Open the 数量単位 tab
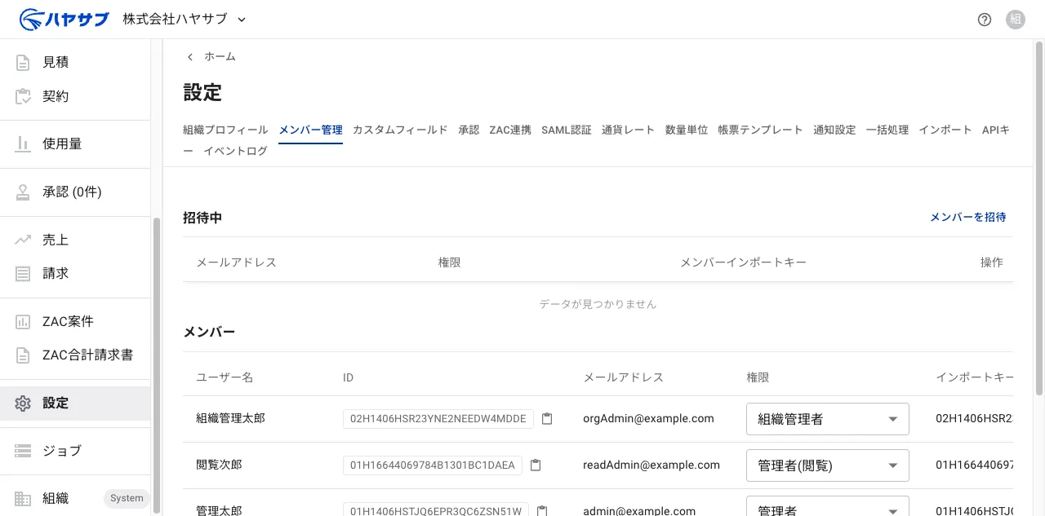Image resolution: width=1045 pixels, height=516 pixels. click(x=687, y=130)
